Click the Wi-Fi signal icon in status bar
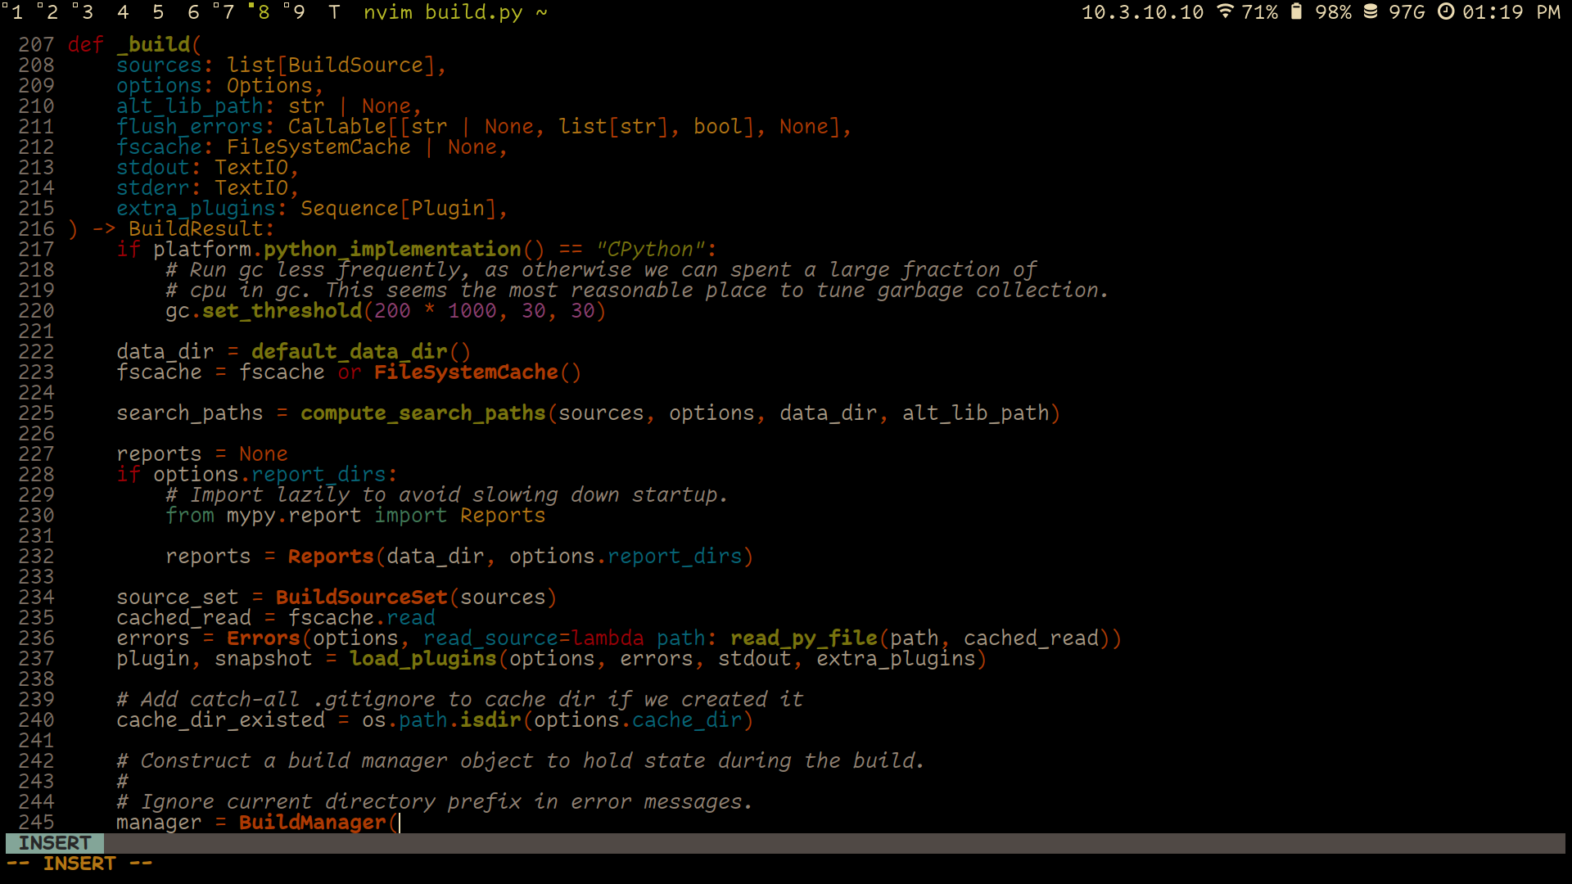 [1225, 12]
